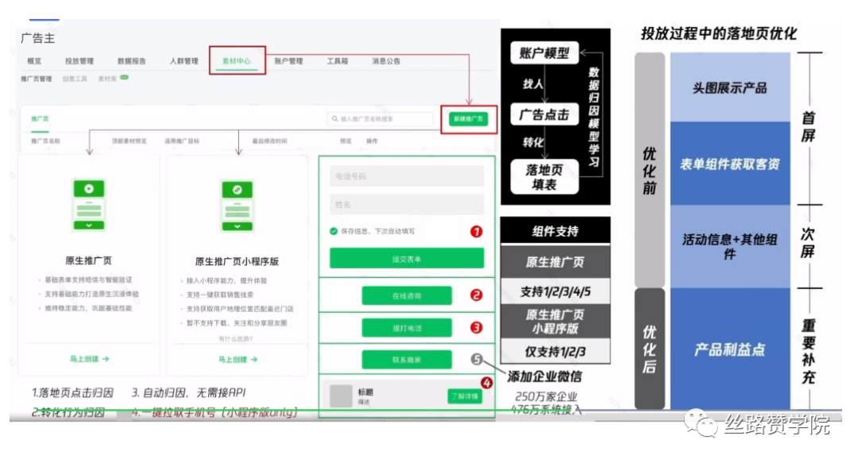Image resolution: width=858 pixels, height=463 pixels.
Task: Click the red ❹ badge near 了解详情
Action: pos(487,383)
